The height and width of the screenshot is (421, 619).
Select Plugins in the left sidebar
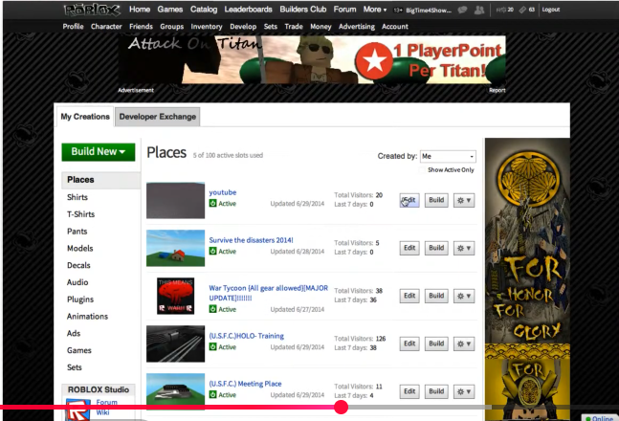tap(80, 299)
